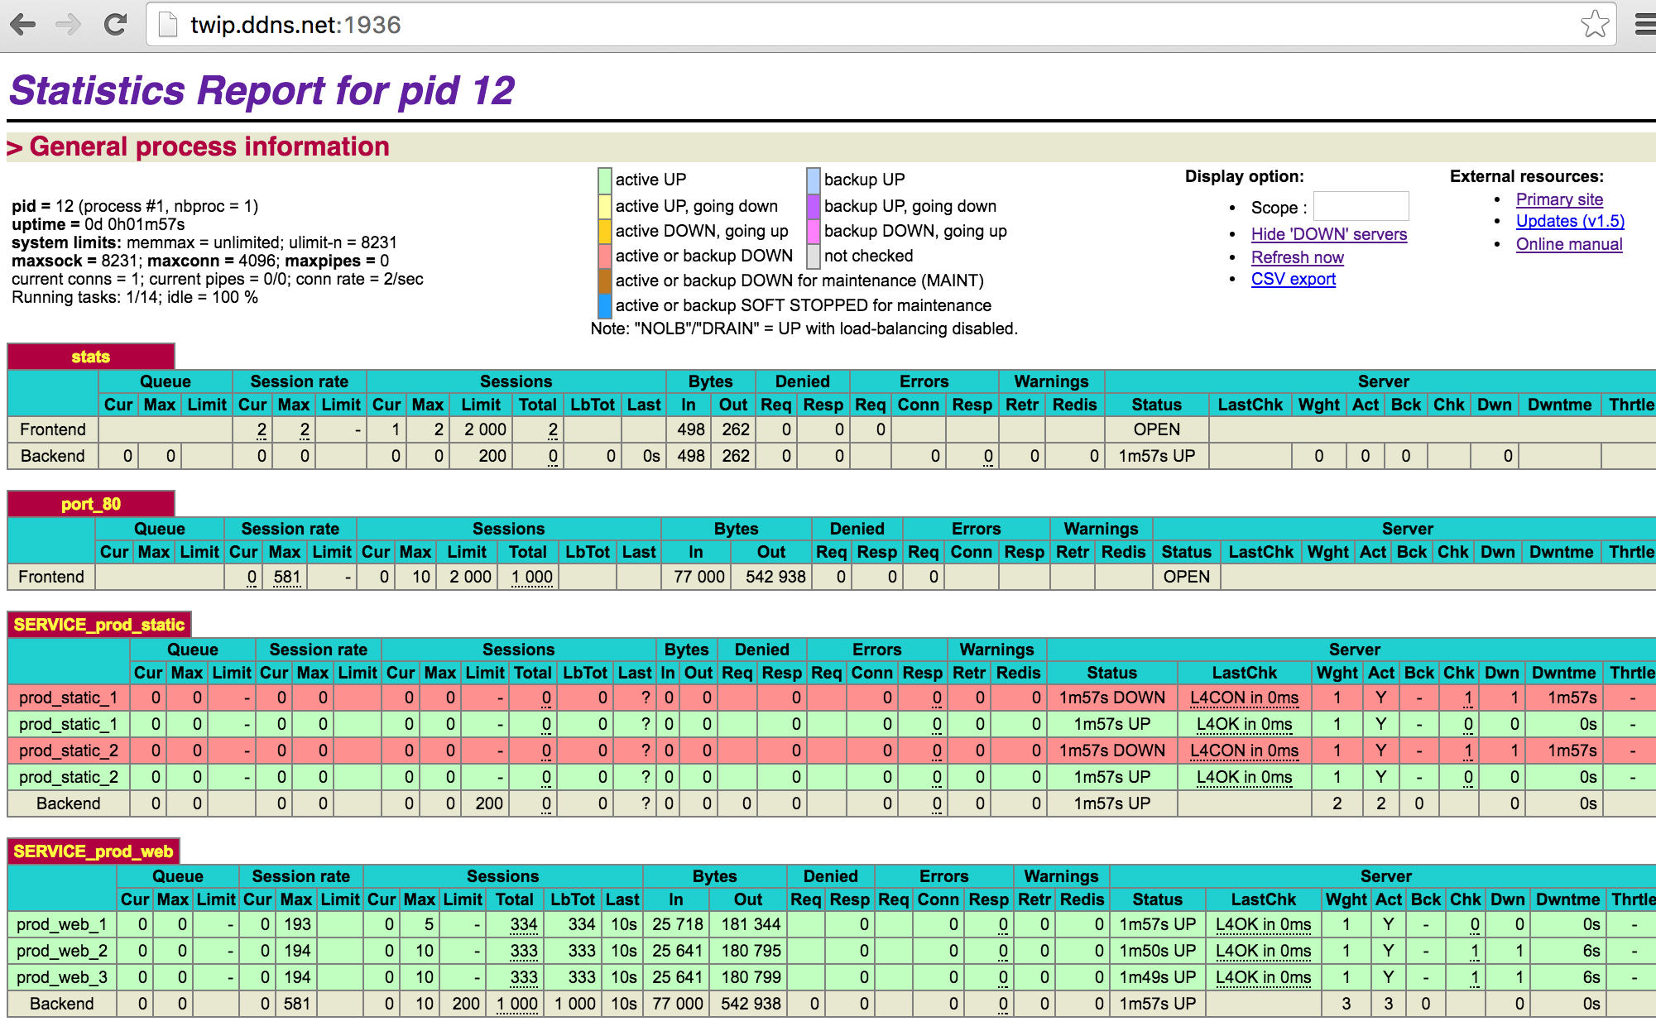
Task: Bookmark page with the star icon
Action: click(x=1595, y=25)
